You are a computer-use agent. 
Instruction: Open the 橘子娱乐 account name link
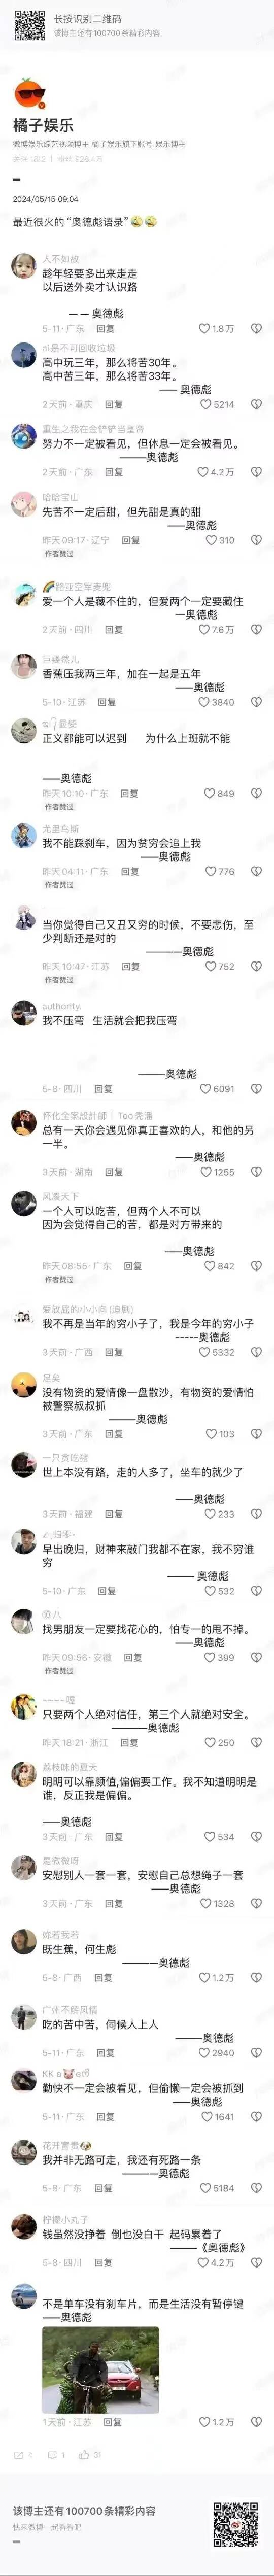tap(43, 126)
